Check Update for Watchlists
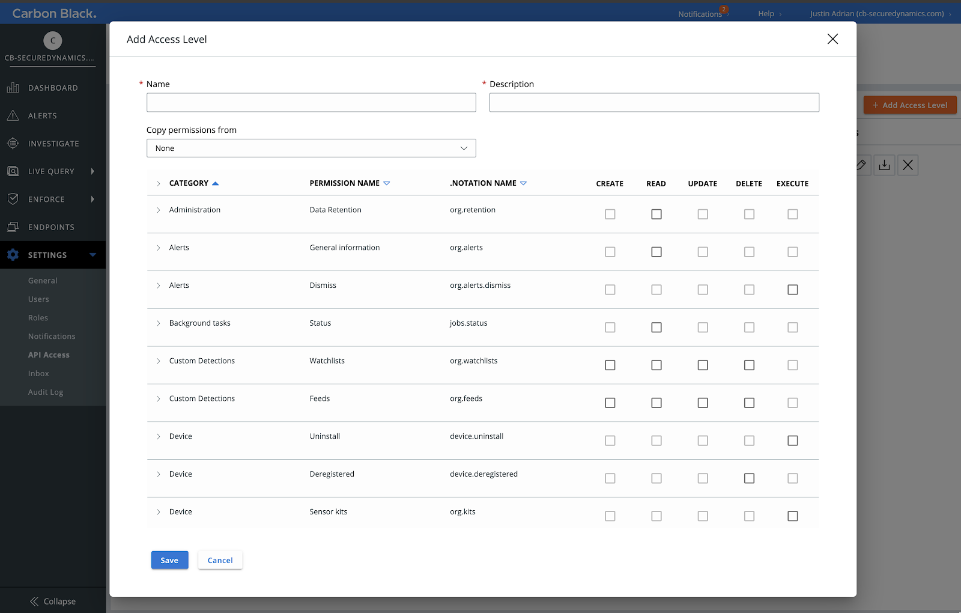Viewport: 961px width, 613px height. click(703, 365)
